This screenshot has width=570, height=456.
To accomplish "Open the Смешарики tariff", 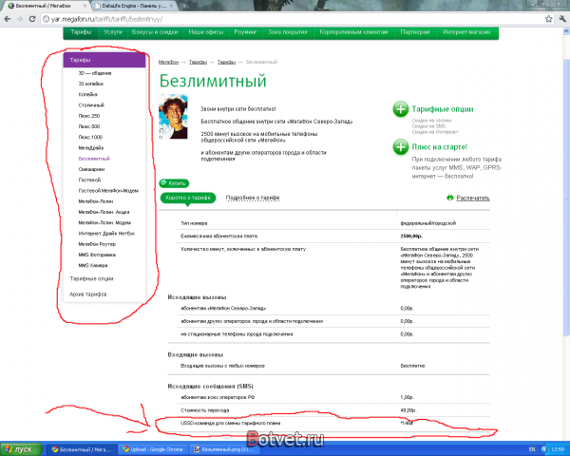I will pyautogui.click(x=91, y=169).
